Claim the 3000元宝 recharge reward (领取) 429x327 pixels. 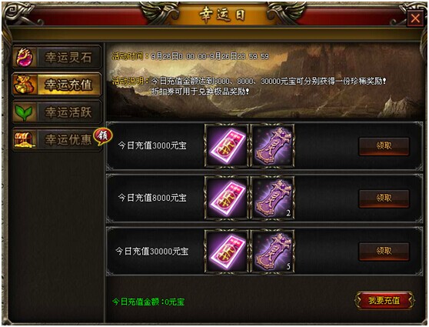tap(384, 146)
